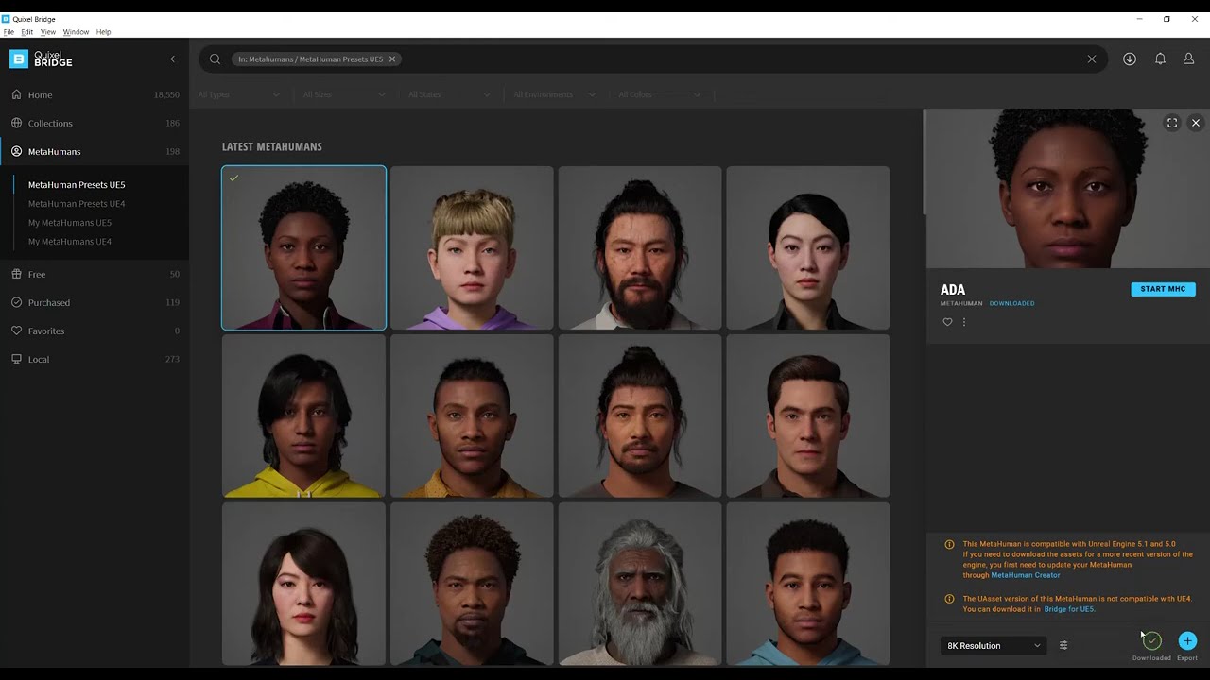The image size is (1210, 680).
Task: Expand the Ada preview to fullscreen
Action: click(x=1172, y=123)
